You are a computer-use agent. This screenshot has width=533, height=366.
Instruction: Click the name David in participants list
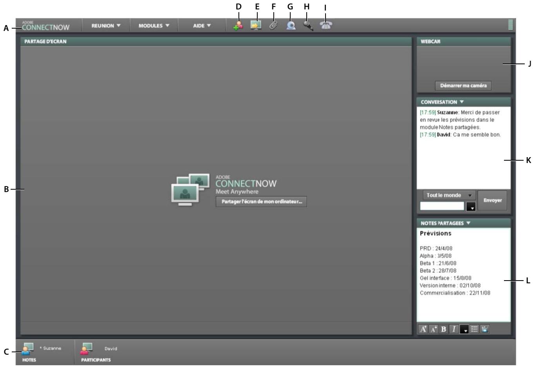tap(111, 349)
